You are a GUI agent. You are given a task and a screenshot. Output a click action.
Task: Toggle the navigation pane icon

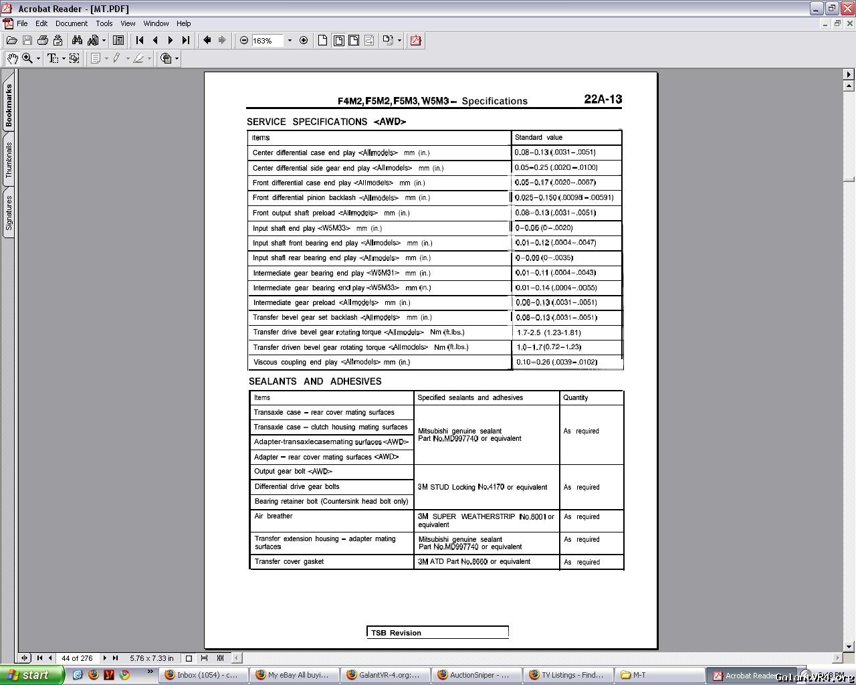[x=118, y=41]
